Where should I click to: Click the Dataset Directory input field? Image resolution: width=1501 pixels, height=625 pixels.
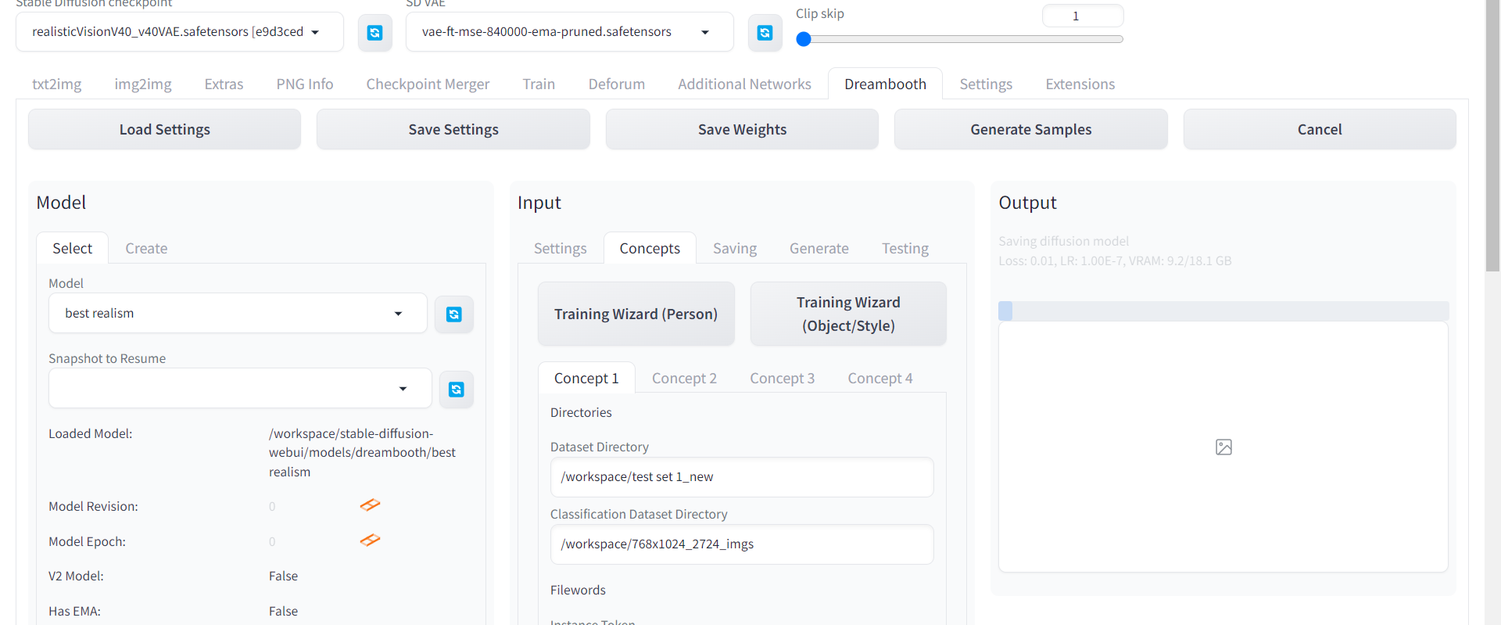click(741, 477)
